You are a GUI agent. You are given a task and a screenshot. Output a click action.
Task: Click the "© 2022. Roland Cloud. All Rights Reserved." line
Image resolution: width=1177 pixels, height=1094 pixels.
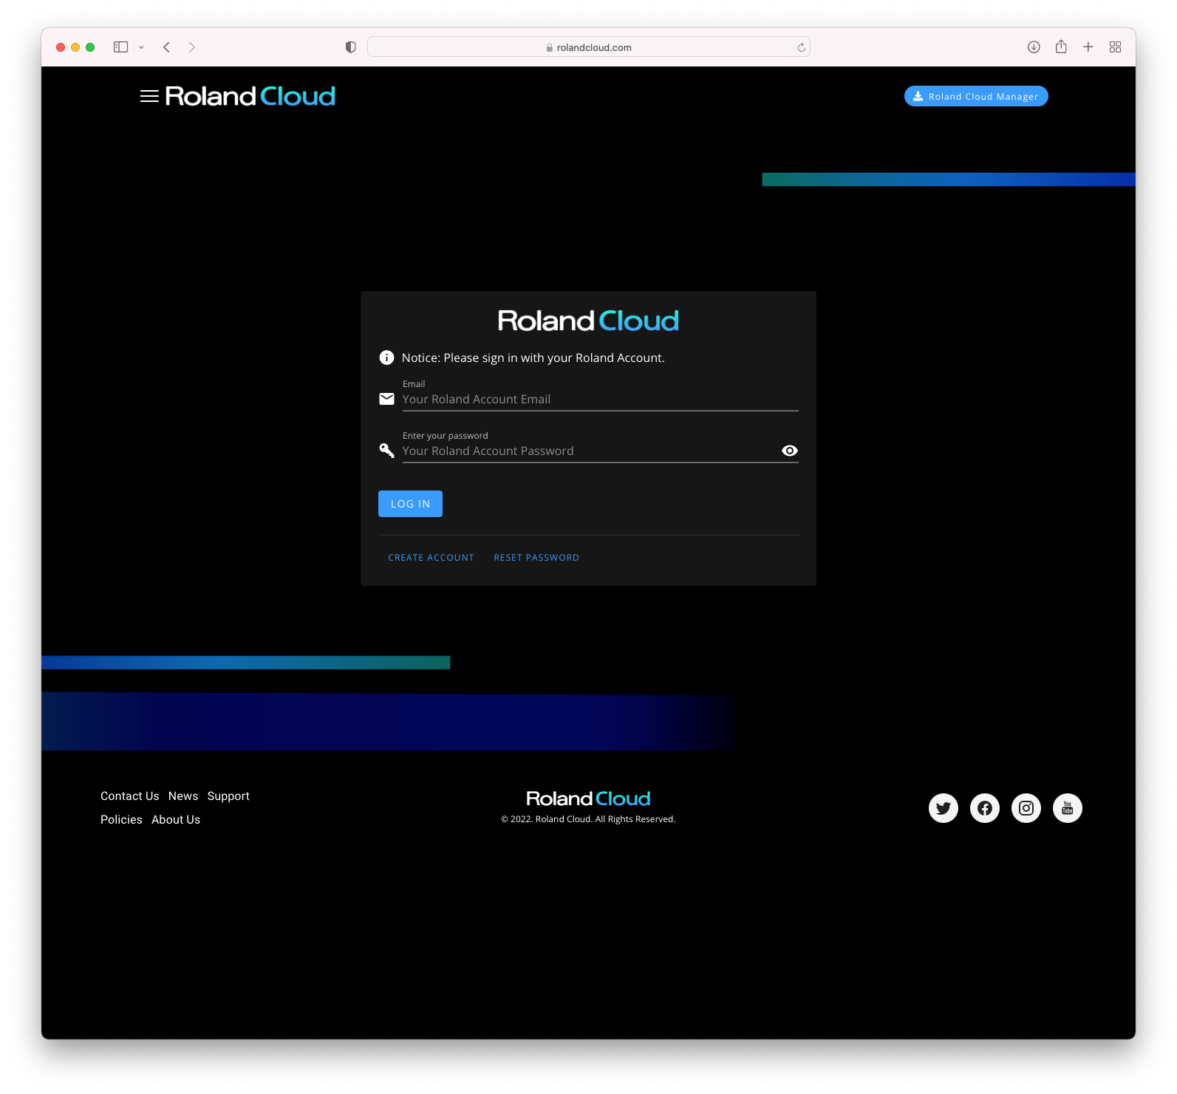588,819
